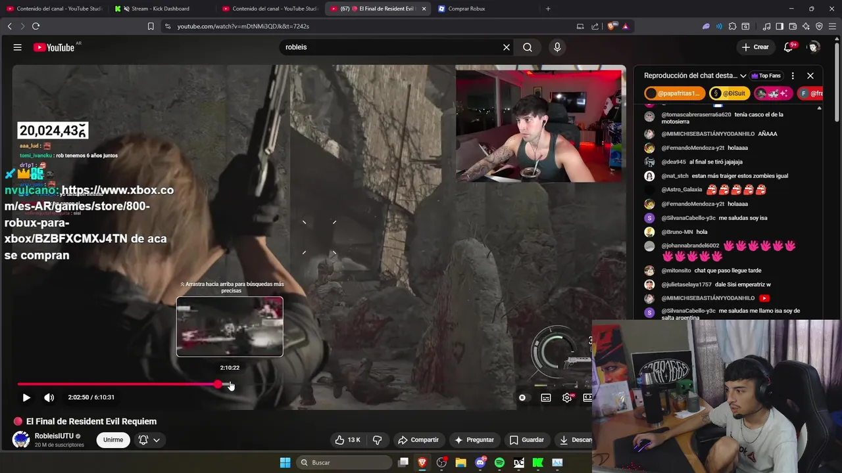Image resolution: width=842 pixels, height=473 pixels.
Task: Open the YouTube hamburger guide menu
Action: click(x=18, y=47)
